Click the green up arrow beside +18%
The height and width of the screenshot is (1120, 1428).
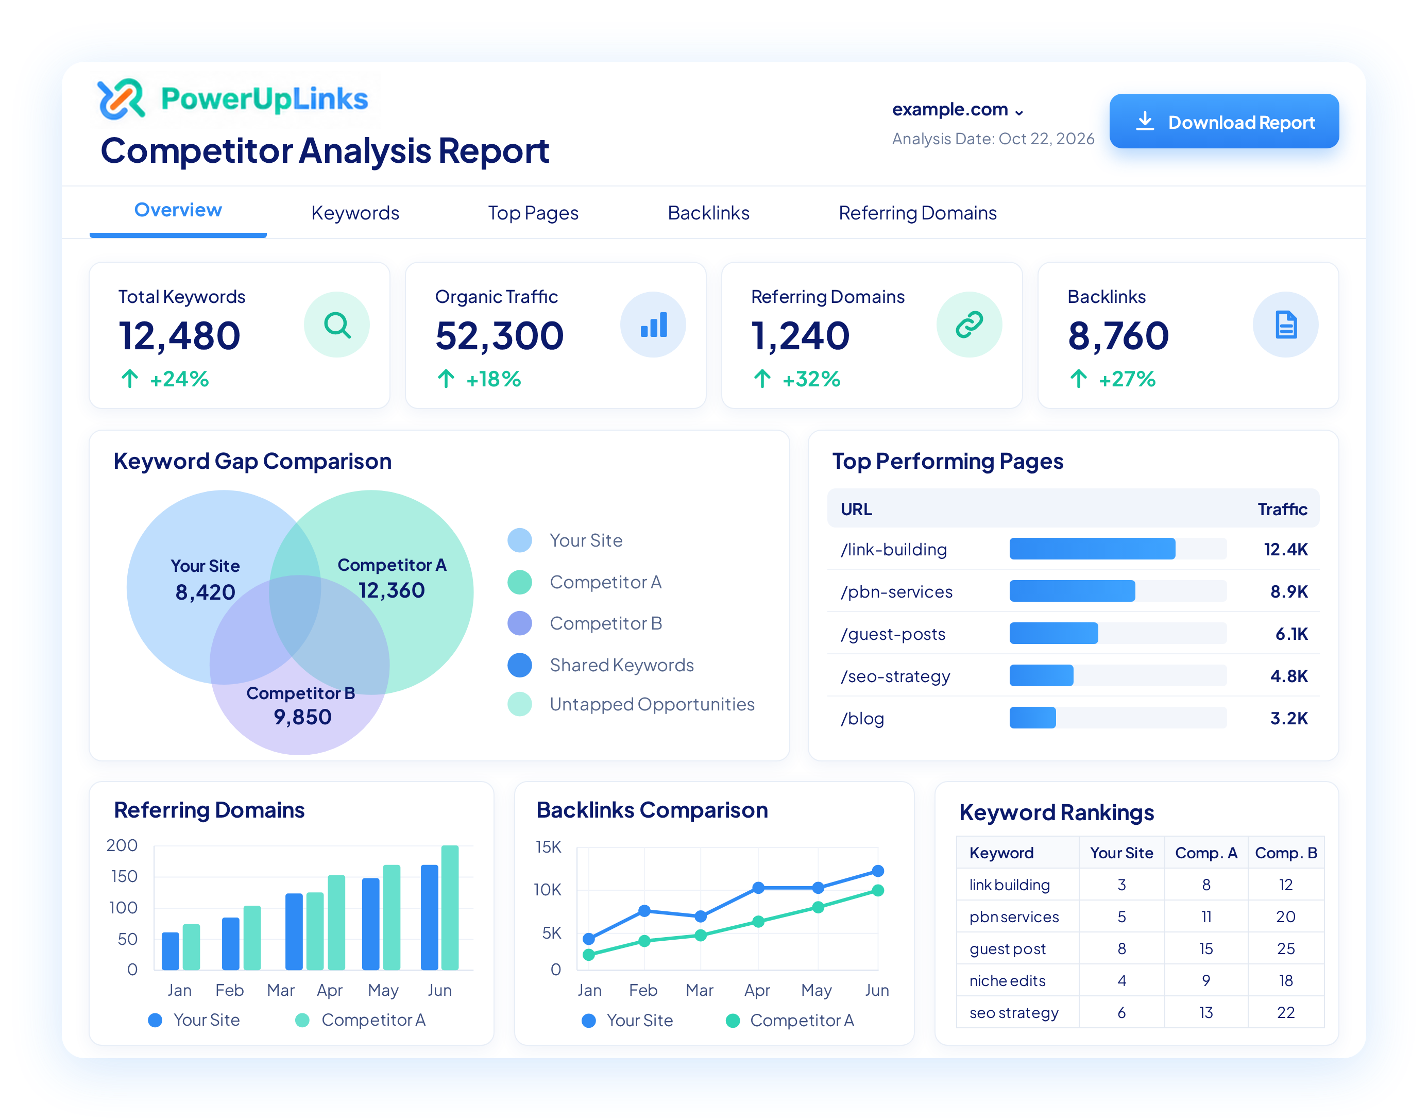[446, 378]
